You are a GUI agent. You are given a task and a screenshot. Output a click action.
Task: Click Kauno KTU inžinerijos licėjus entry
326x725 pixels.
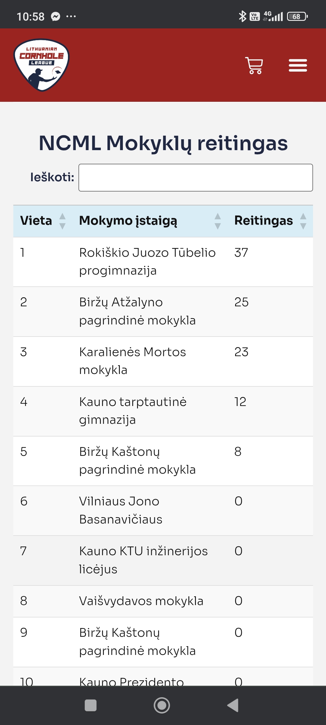click(x=143, y=560)
